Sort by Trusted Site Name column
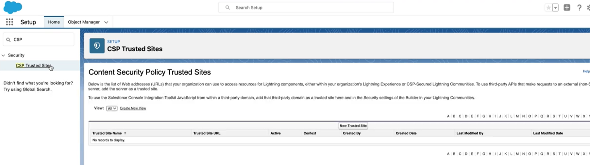Screen dimensions: 590x165 point(107,133)
